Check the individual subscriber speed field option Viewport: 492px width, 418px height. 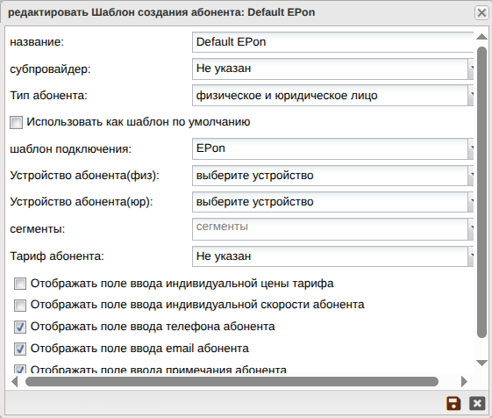[x=20, y=306]
